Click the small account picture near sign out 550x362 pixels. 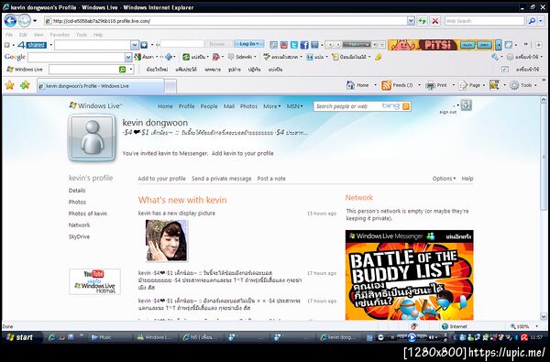pos(467,104)
